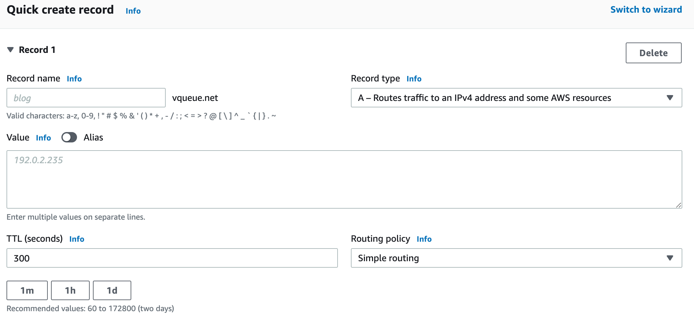Click the Record 1 heading text

click(37, 50)
